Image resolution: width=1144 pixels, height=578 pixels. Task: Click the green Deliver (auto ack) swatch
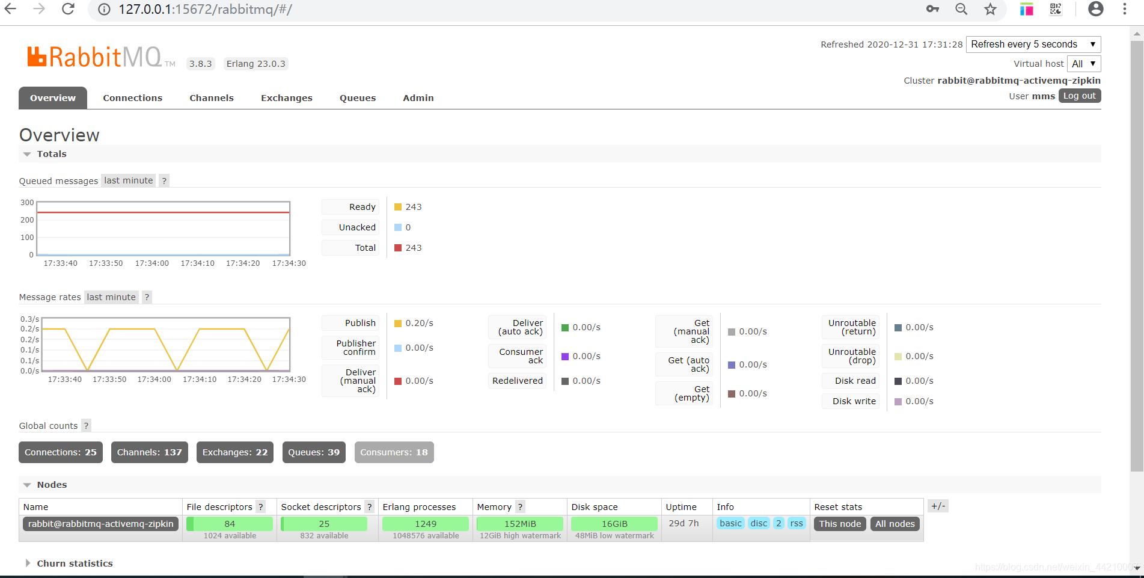[x=565, y=328]
